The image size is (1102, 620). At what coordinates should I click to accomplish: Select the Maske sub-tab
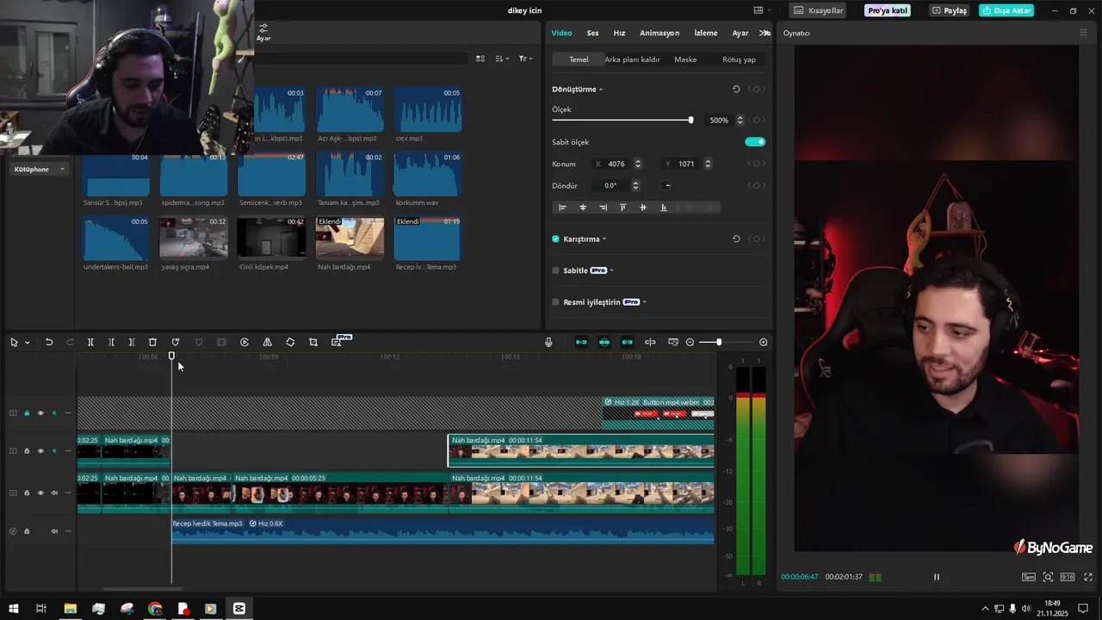(685, 59)
